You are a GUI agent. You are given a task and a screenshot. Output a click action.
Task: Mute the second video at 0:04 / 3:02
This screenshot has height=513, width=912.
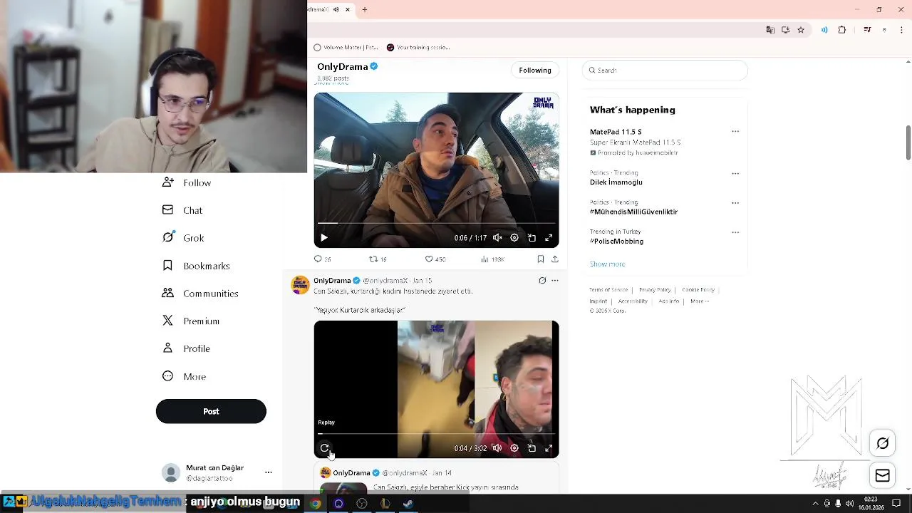pyautogui.click(x=497, y=448)
